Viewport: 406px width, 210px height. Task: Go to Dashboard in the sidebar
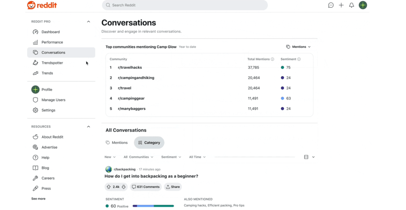50,32
